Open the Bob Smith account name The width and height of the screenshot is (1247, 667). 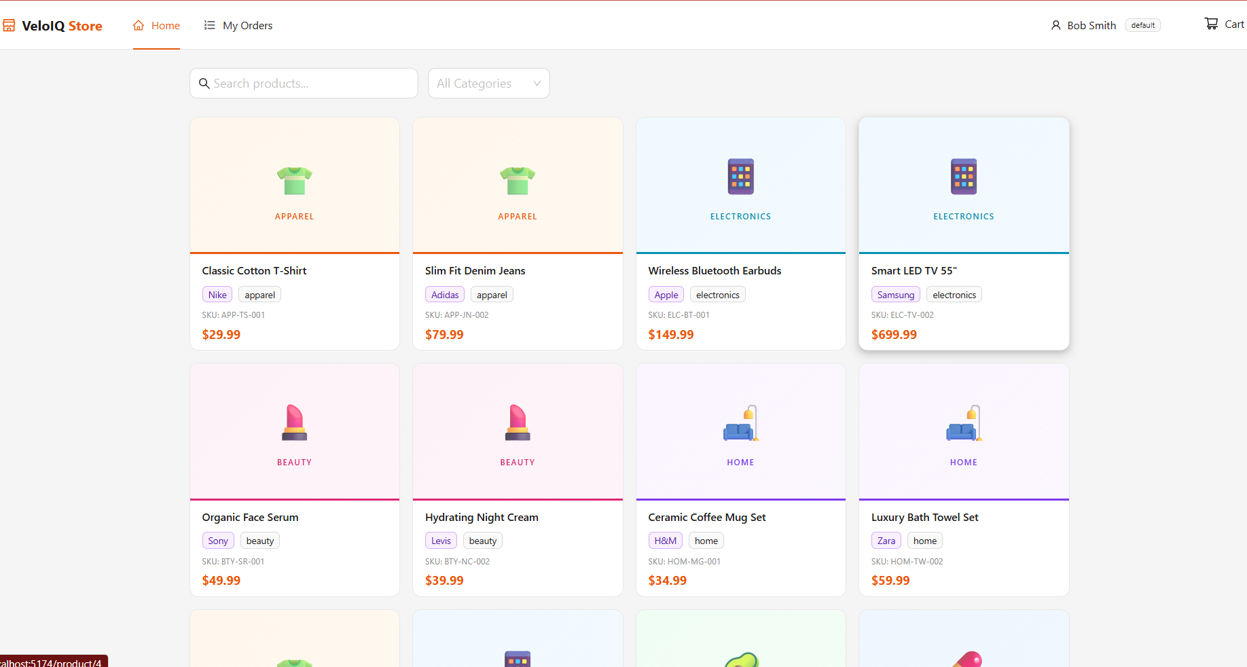(1091, 25)
